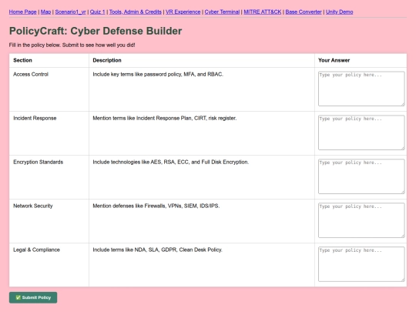Click the Access Control answer box's resize handle

403,104
